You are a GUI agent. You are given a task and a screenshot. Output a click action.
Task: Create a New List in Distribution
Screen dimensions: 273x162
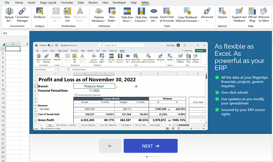tap(67, 15)
